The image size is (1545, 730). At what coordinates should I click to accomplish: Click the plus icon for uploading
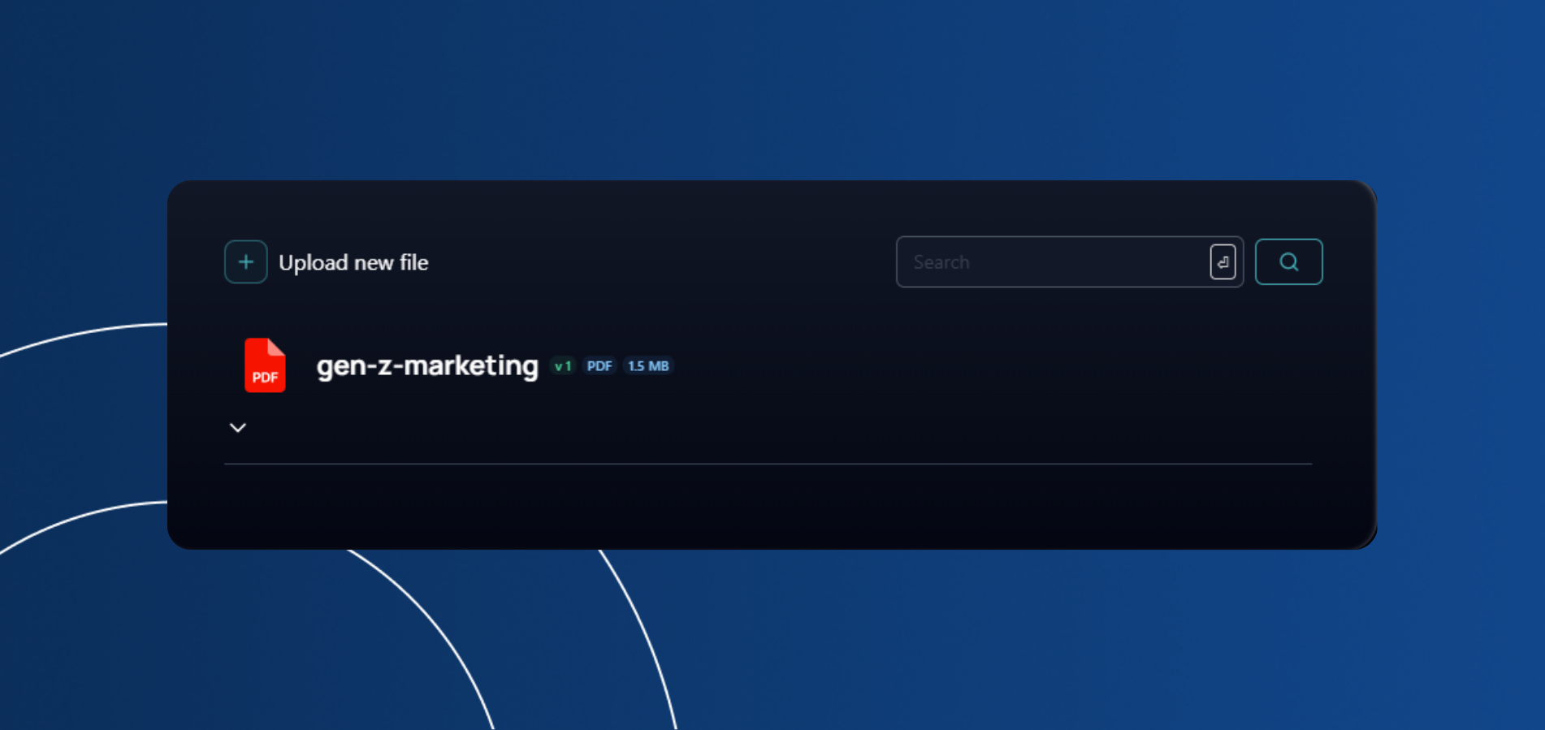coord(245,261)
